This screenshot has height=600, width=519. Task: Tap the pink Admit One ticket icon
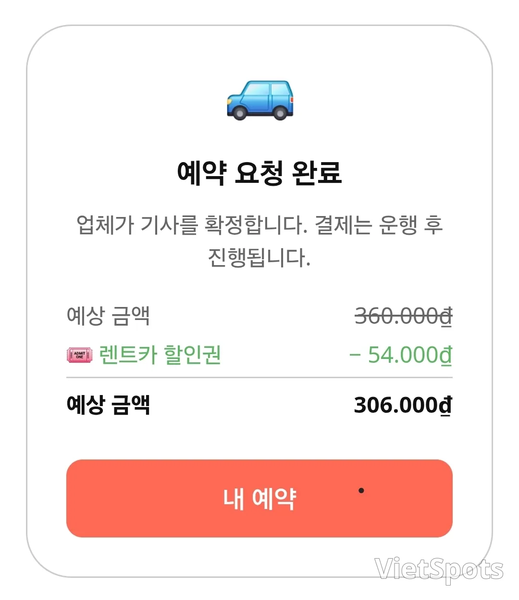coord(79,355)
